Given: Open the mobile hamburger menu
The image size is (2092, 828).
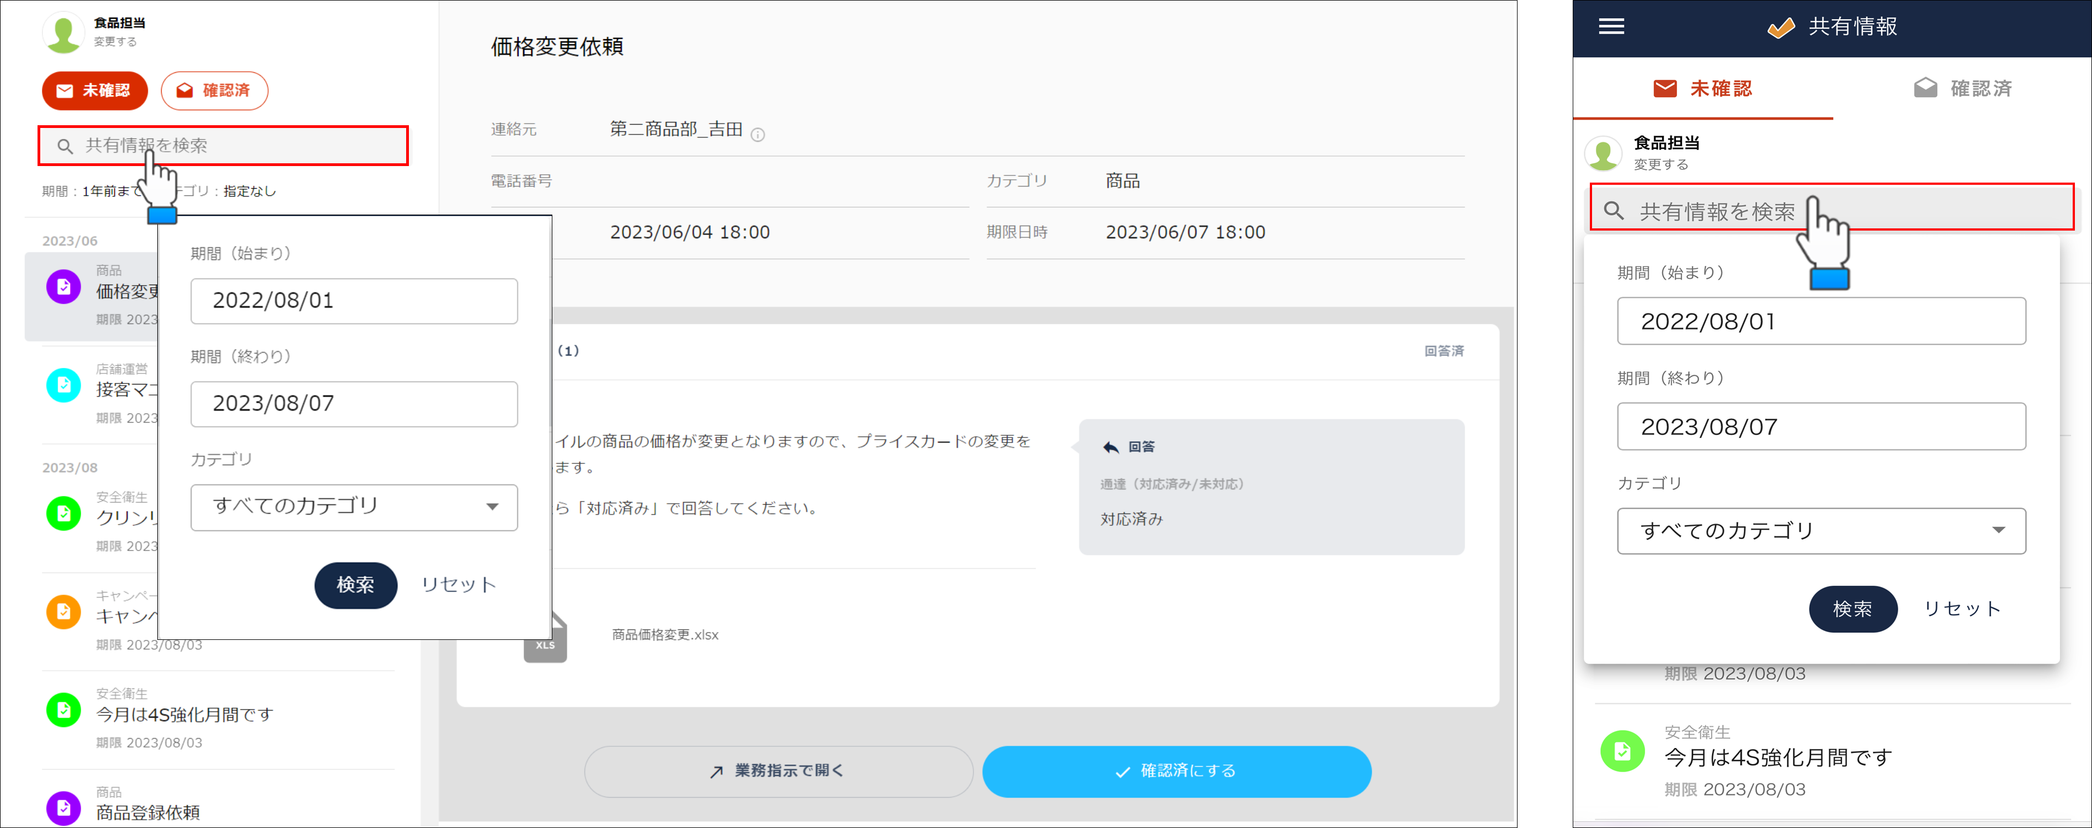Looking at the screenshot, I should 1611,27.
